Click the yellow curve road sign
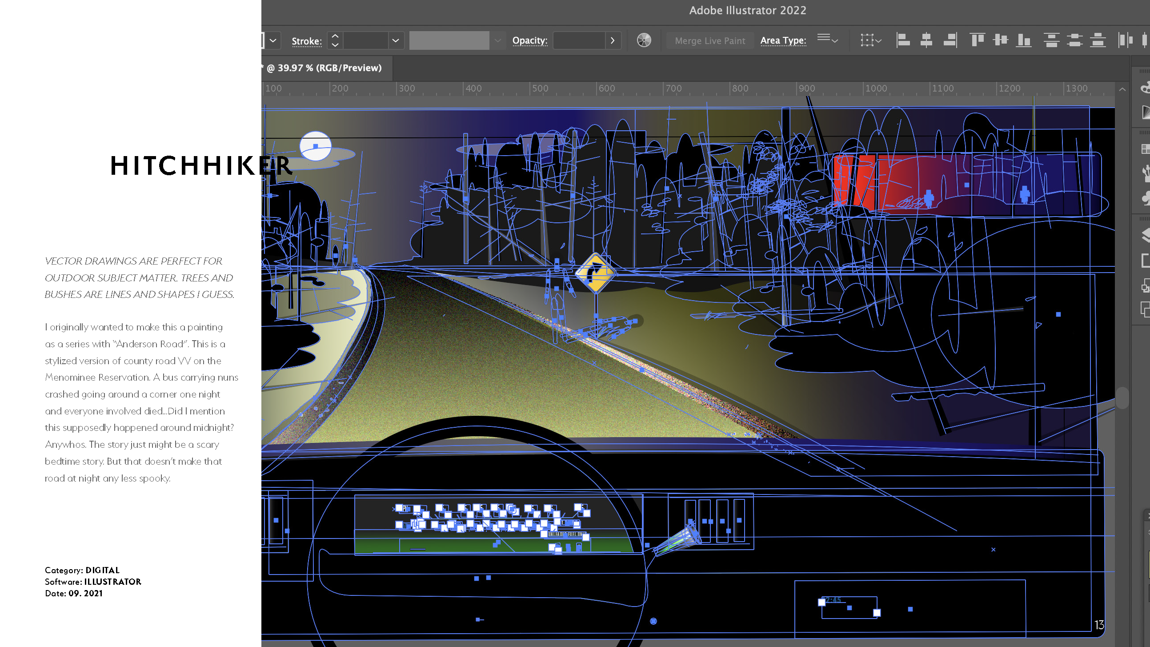The width and height of the screenshot is (1150, 647). point(595,273)
